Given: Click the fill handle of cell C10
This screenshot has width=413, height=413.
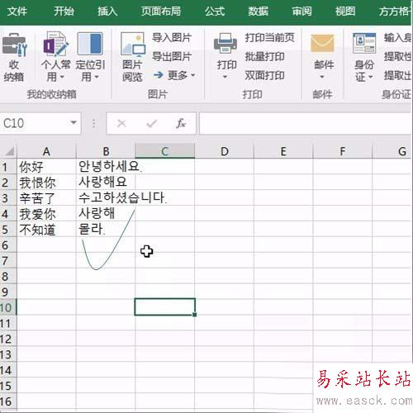Looking at the screenshot, I should 195,315.
